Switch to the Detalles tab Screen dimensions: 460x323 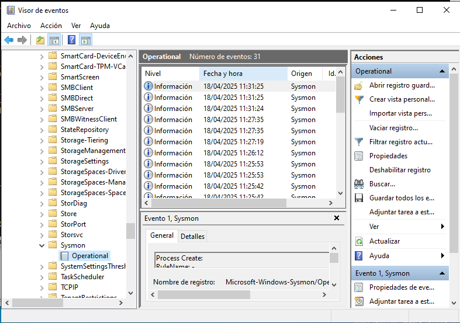pos(192,236)
